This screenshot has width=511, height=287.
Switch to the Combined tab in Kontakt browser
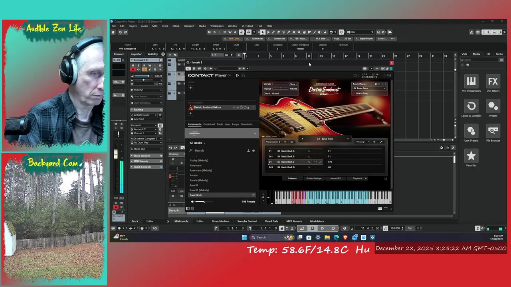(209, 124)
